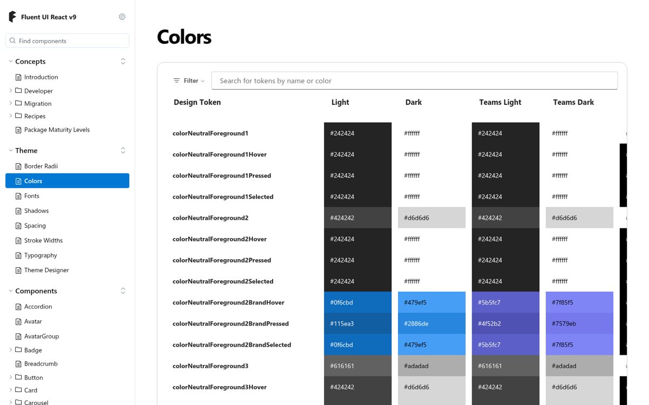649x405 pixels.
Task: Click the Avatar document icon
Action: 18,321
